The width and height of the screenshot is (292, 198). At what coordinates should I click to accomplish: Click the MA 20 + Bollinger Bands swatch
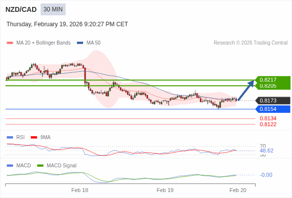(10, 43)
